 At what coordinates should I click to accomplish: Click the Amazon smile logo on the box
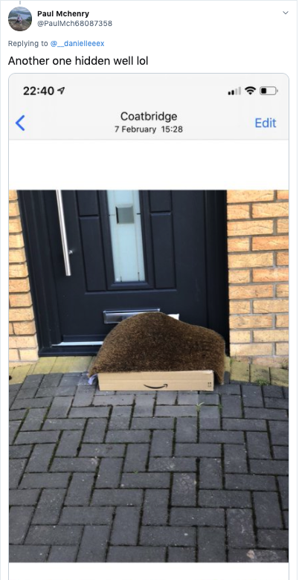155,386
